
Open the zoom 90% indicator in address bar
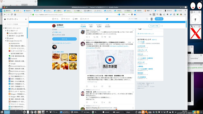123,15
